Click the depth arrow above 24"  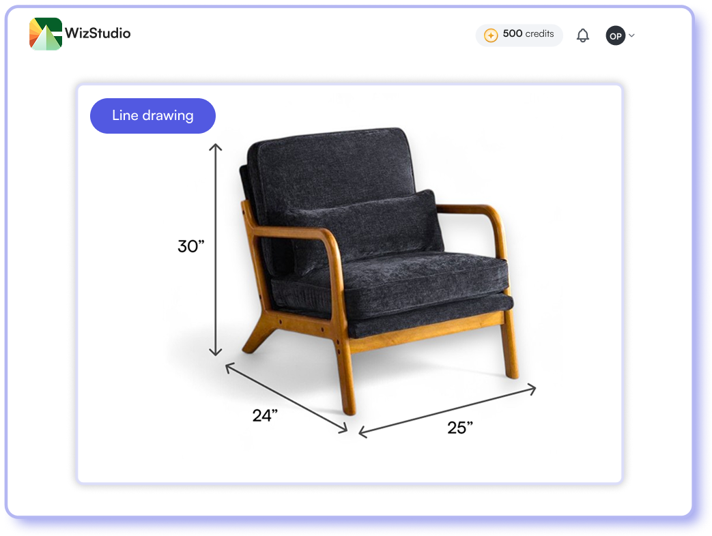(x=287, y=398)
